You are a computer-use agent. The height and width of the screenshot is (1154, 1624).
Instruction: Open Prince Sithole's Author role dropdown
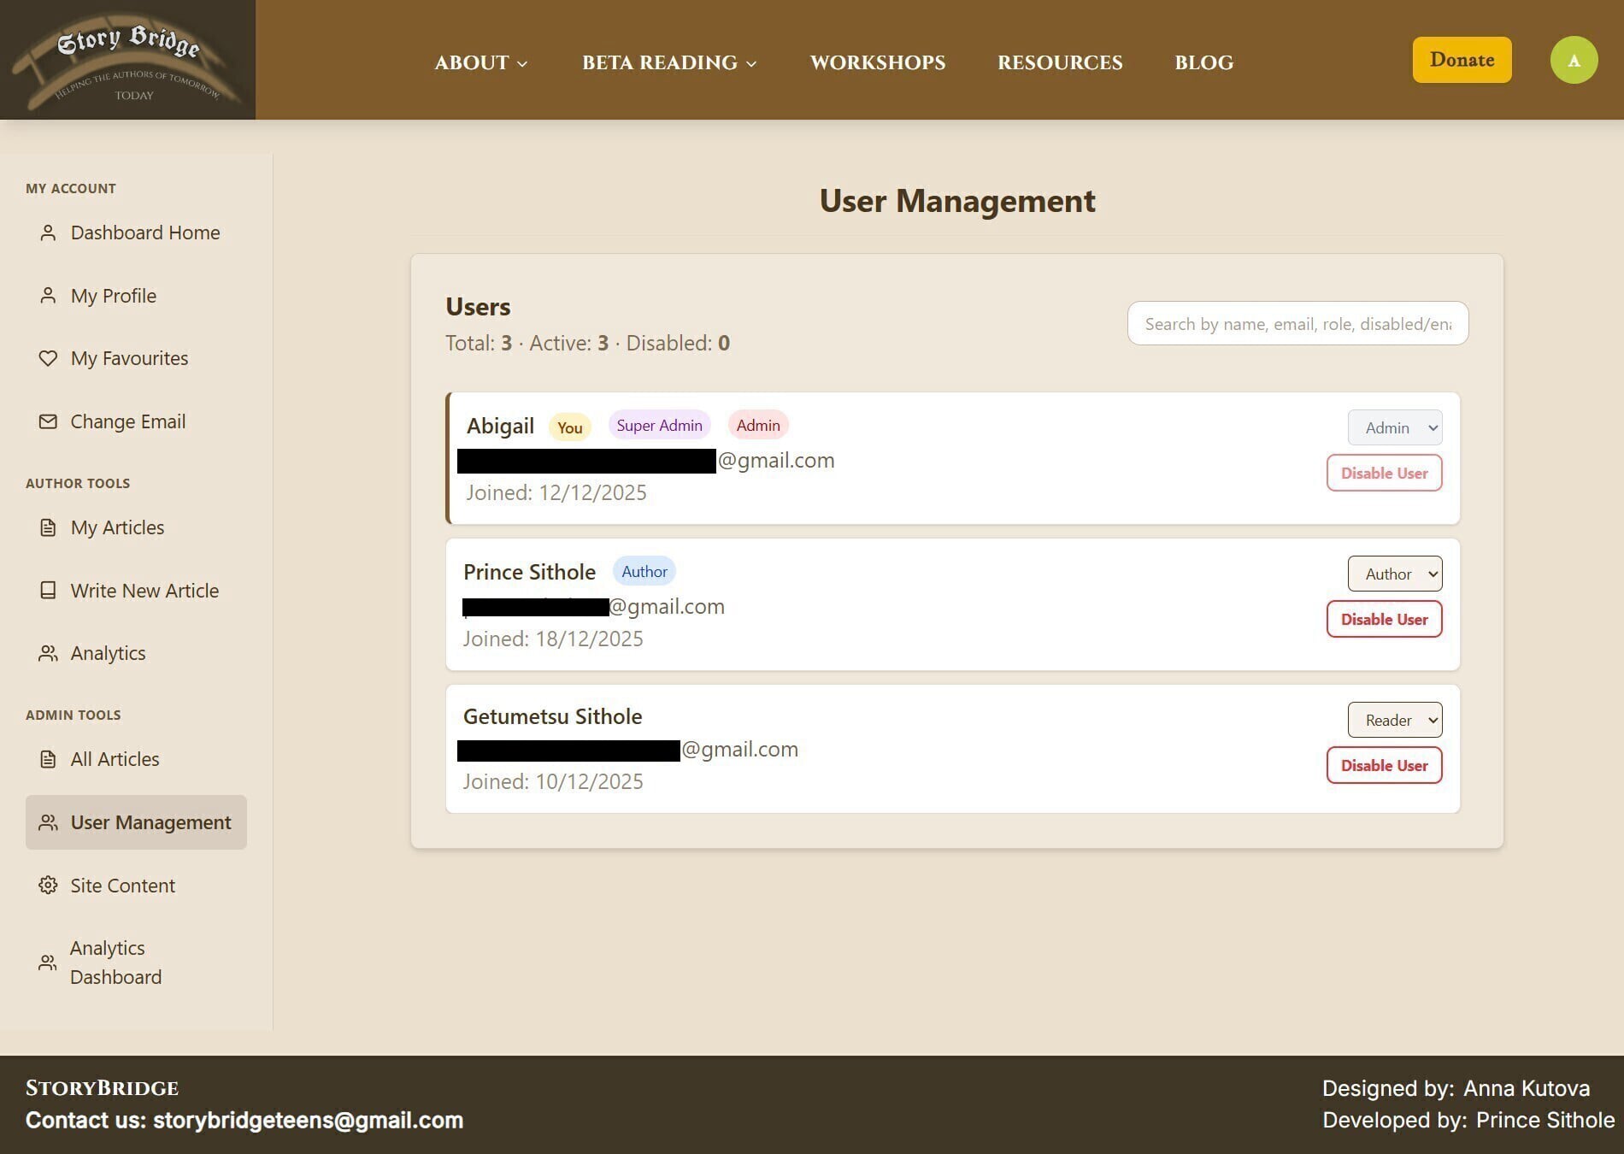pyautogui.click(x=1394, y=574)
